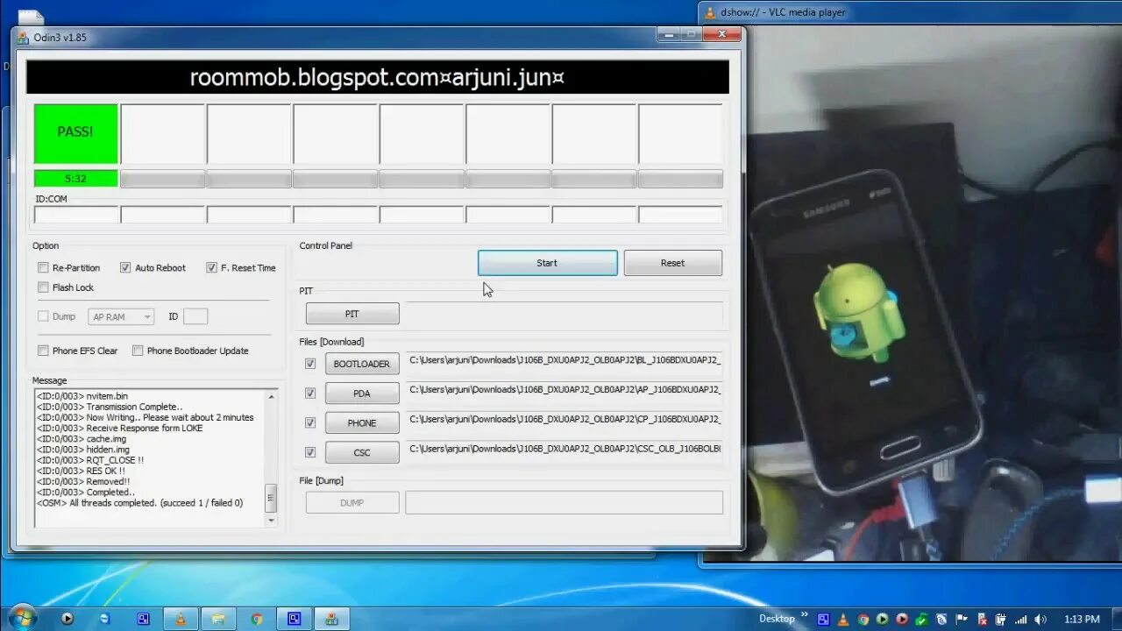This screenshot has width=1122, height=631.
Task: Expand the Desktop toolbar chevron
Action: [x=805, y=614]
